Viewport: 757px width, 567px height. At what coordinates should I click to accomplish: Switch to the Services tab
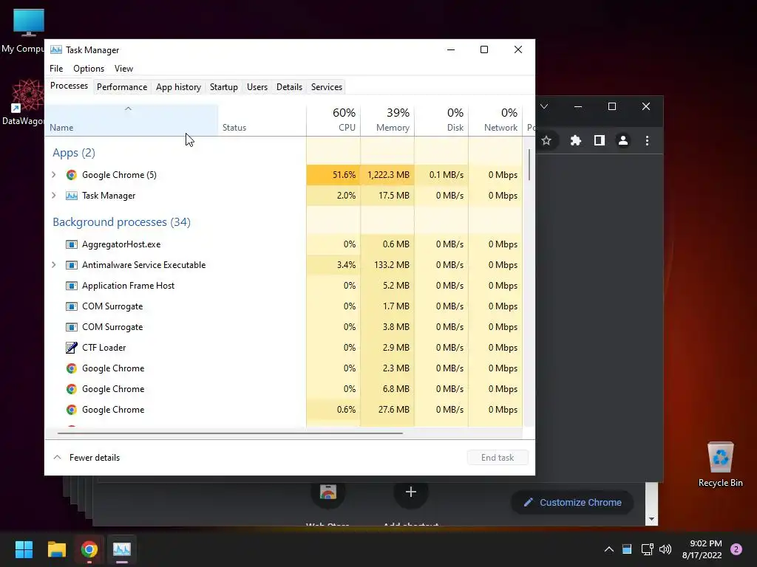[326, 87]
